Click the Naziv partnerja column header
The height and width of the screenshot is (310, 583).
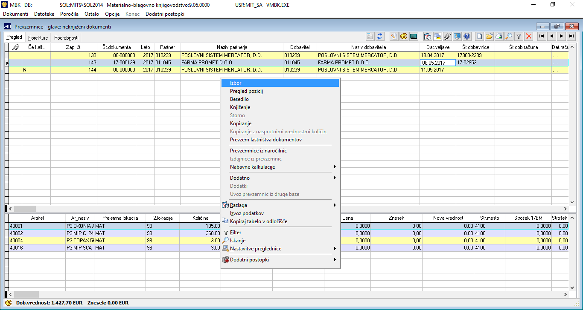(232, 47)
